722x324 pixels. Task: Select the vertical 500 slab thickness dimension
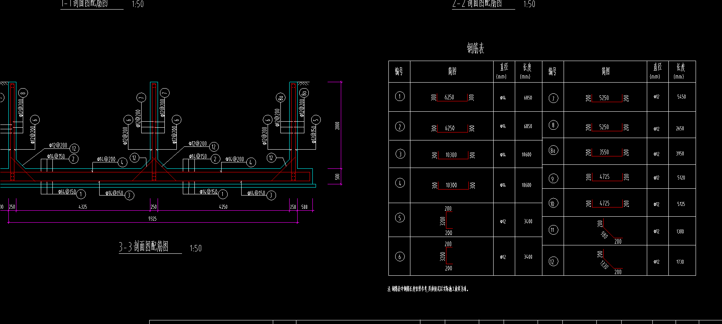pyautogui.click(x=337, y=176)
